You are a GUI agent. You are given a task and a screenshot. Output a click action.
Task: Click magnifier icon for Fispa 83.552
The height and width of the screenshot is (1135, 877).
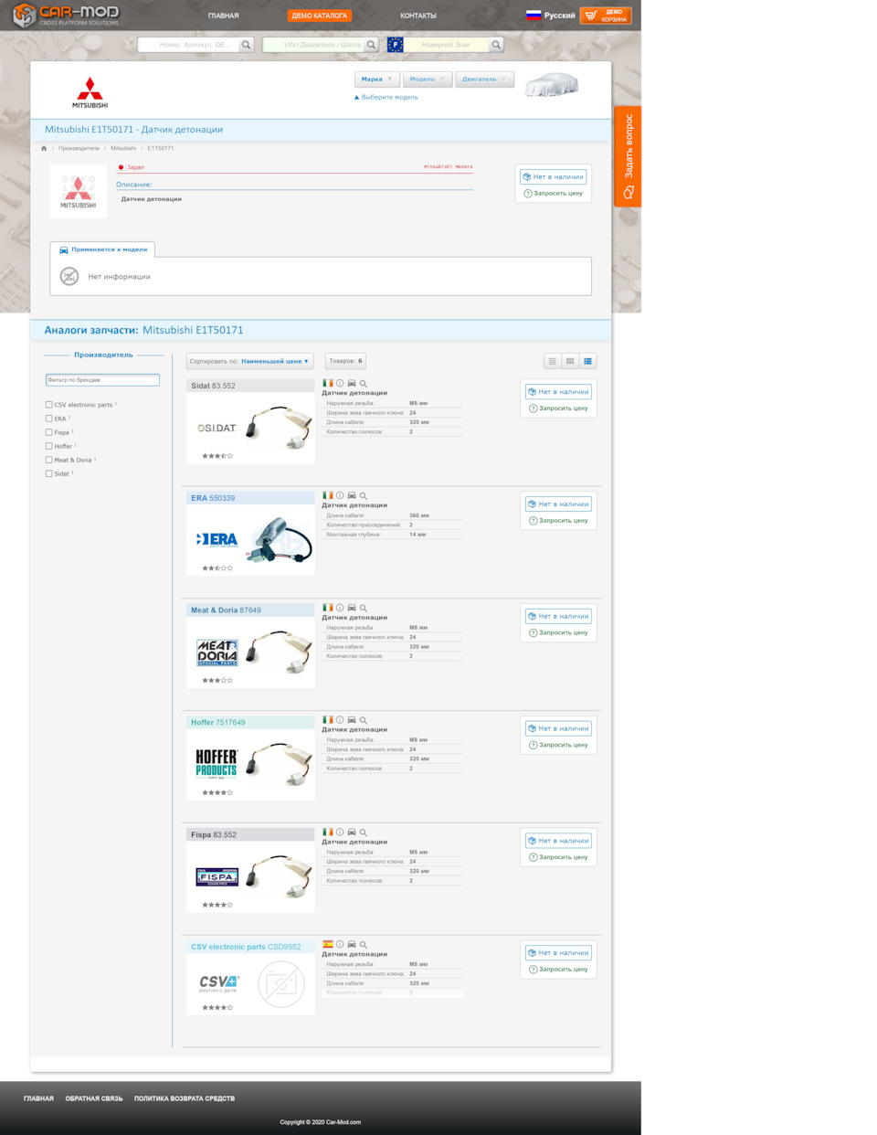click(x=364, y=833)
